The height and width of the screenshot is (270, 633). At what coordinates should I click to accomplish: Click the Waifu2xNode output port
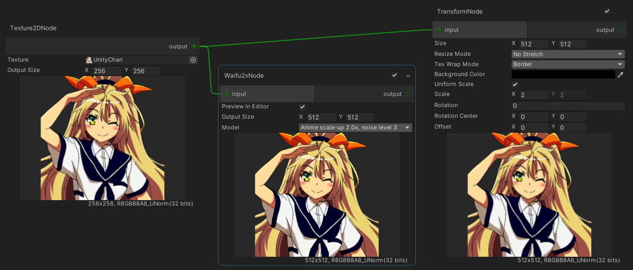(408, 94)
